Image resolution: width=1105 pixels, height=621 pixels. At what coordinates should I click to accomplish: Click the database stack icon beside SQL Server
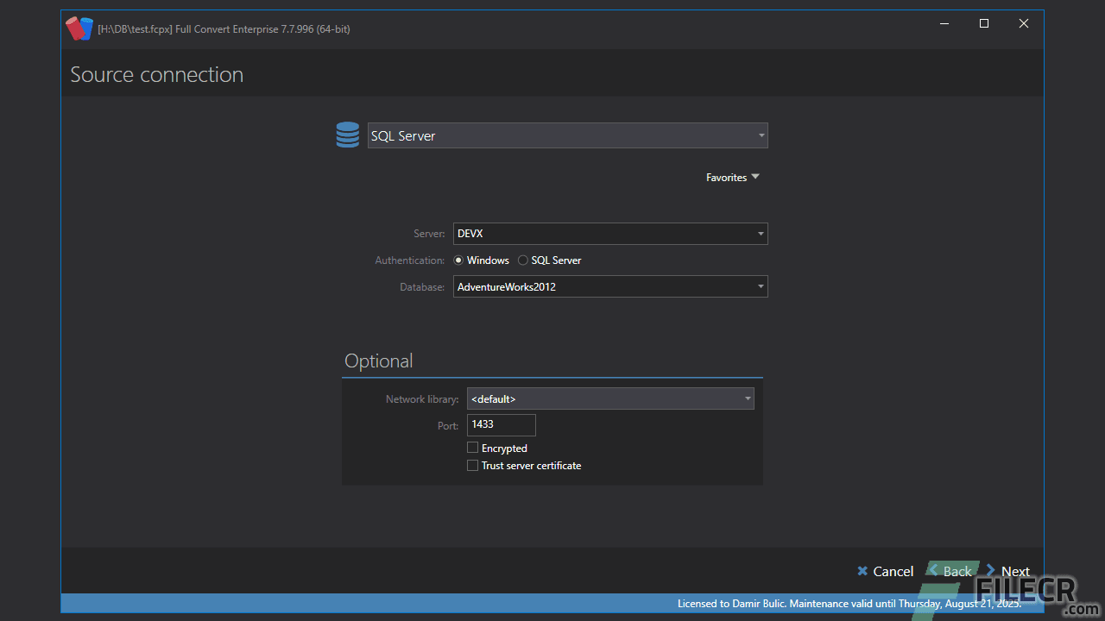tap(347, 135)
